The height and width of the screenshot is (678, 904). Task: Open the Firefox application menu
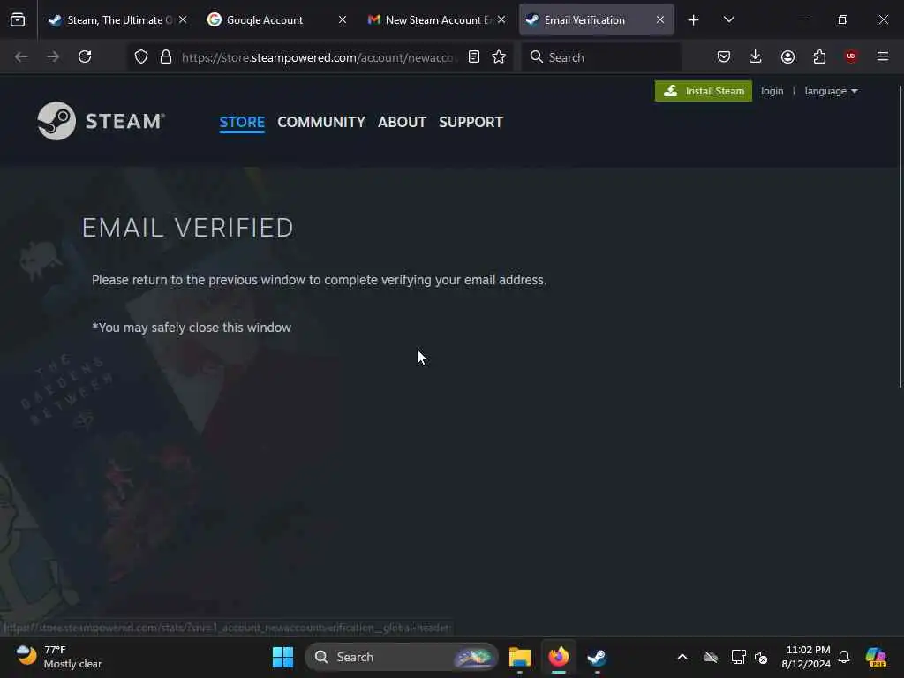coord(883,56)
